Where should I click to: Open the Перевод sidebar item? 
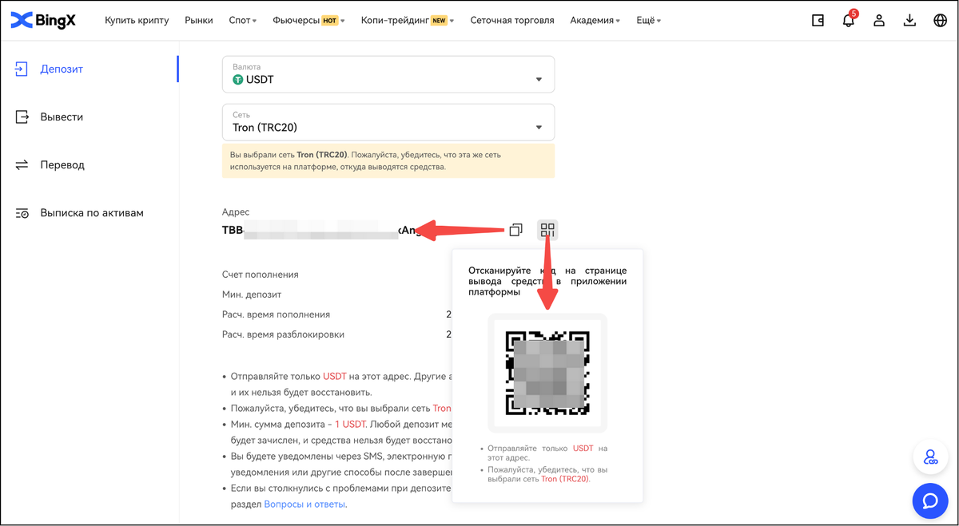coord(61,164)
